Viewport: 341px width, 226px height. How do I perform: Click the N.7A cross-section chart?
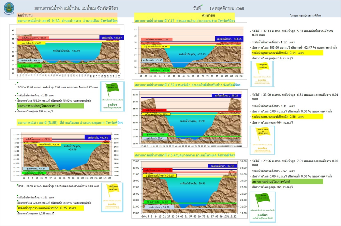[x=66, y=52]
